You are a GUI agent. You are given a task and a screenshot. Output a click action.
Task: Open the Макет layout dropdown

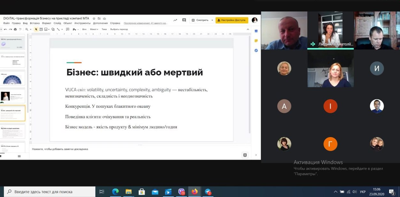[x=94, y=29]
